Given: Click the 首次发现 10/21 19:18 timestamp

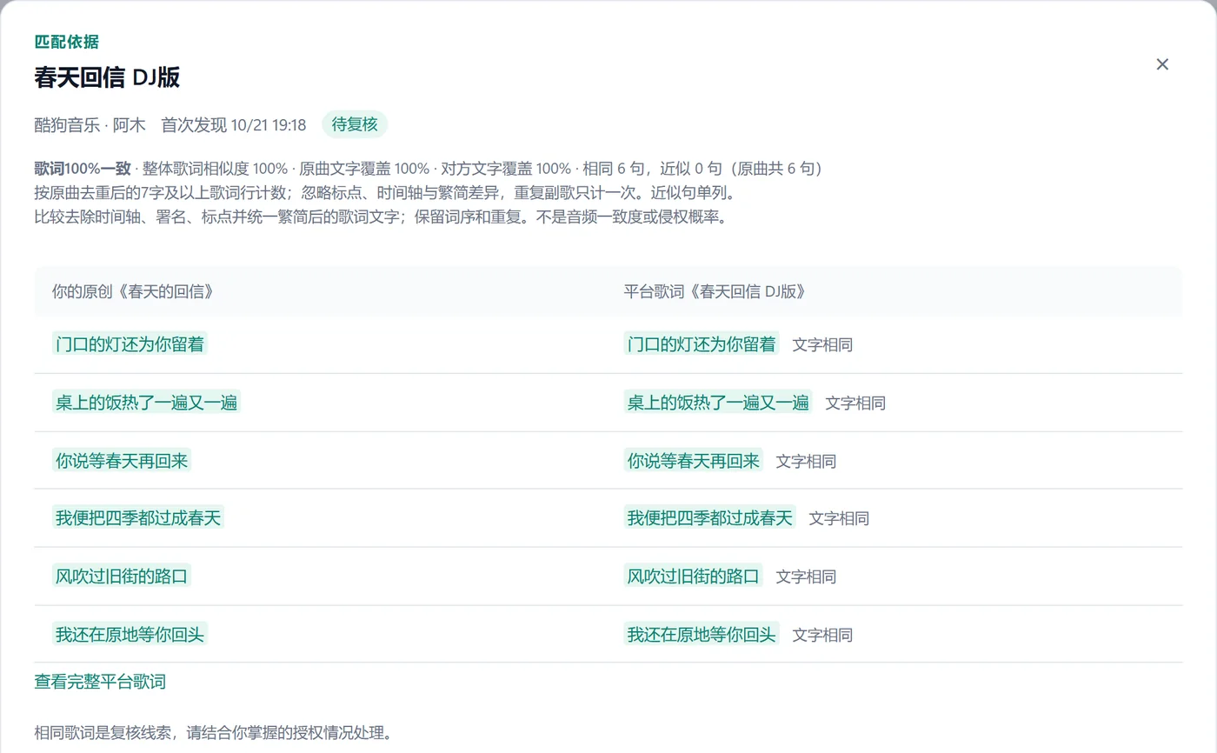Looking at the screenshot, I should coord(234,125).
